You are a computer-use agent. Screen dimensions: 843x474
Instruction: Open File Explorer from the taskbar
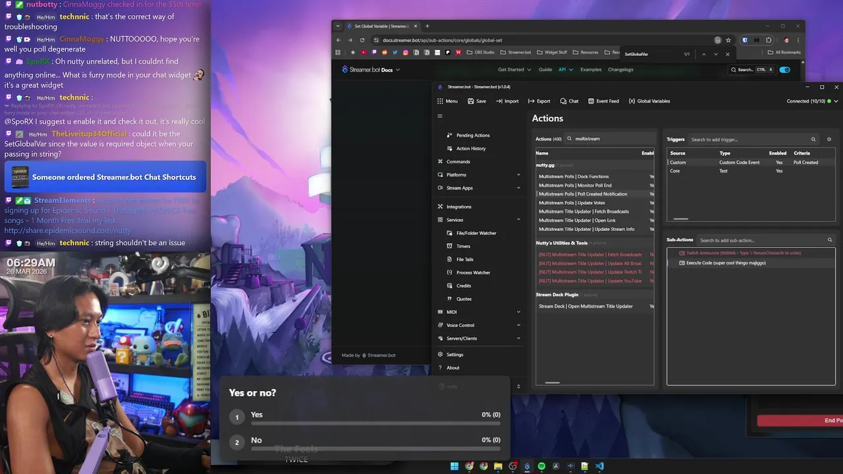pos(498,466)
